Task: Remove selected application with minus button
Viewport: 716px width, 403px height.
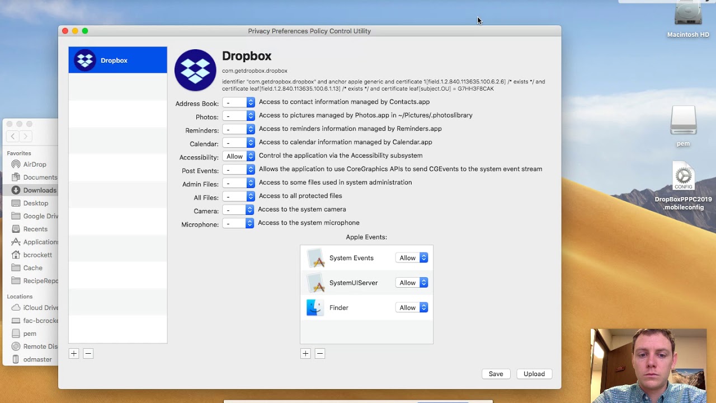Action: click(x=88, y=353)
